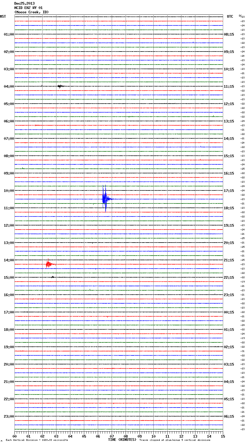Click the Traces clipped at plus/minus footer note

[x=175, y=440]
